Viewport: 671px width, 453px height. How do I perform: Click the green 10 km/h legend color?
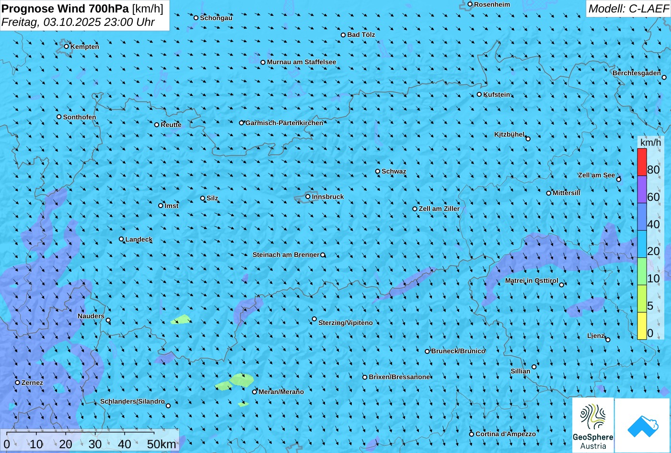click(642, 272)
